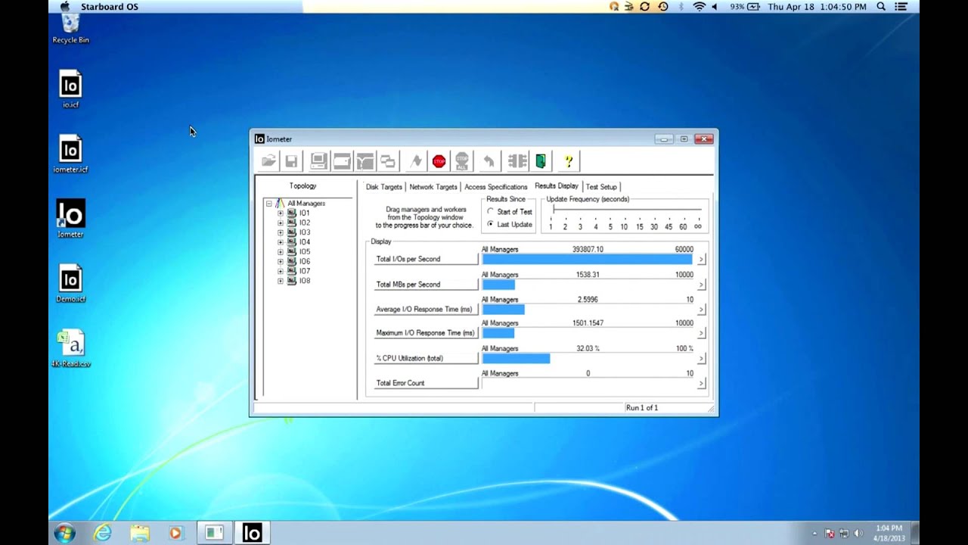
Task: Click % CPU Utilization (total) button
Action: point(427,358)
